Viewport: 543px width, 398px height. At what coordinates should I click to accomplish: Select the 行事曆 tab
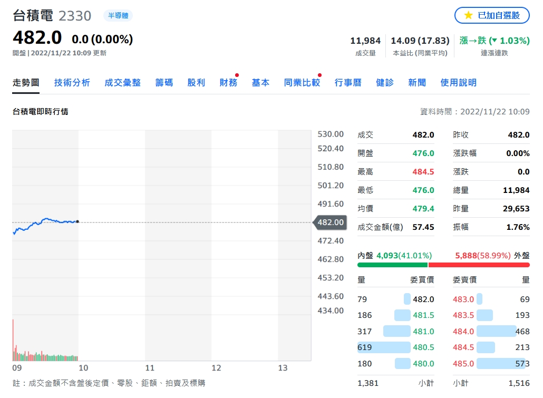click(348, 82)
